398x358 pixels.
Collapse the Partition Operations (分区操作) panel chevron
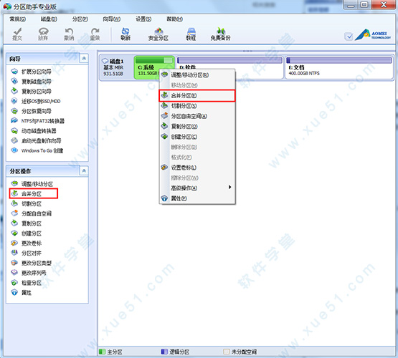84,171
